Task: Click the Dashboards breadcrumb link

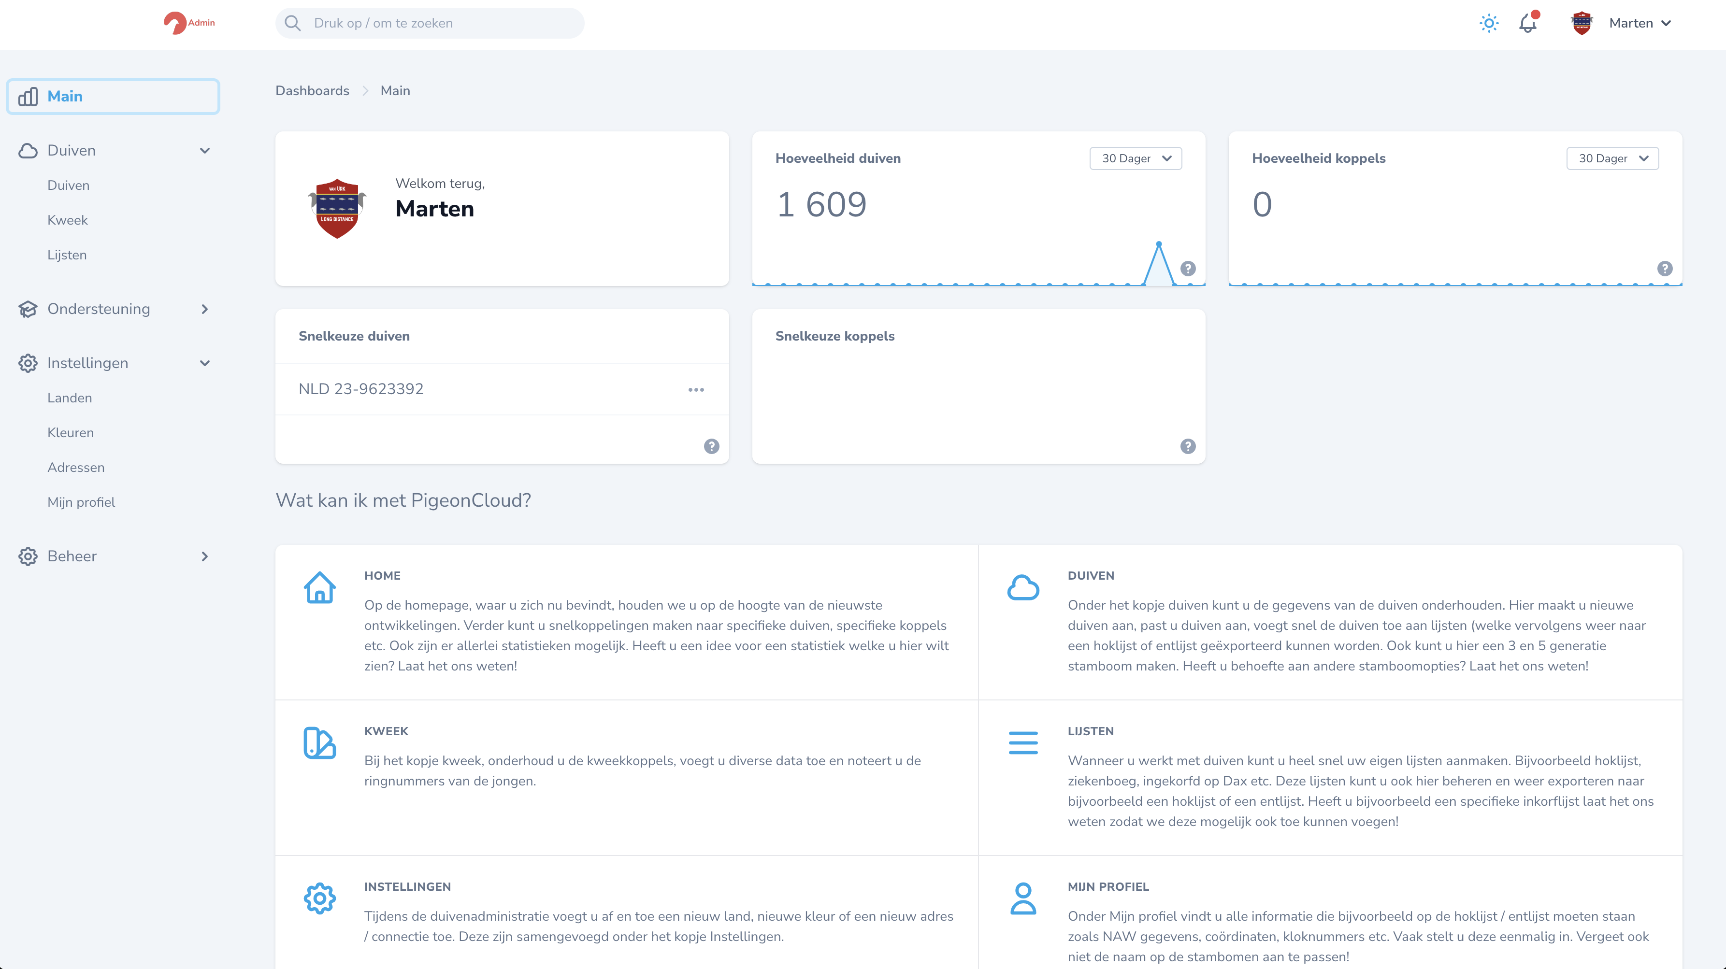Action: tap(312, 91)
